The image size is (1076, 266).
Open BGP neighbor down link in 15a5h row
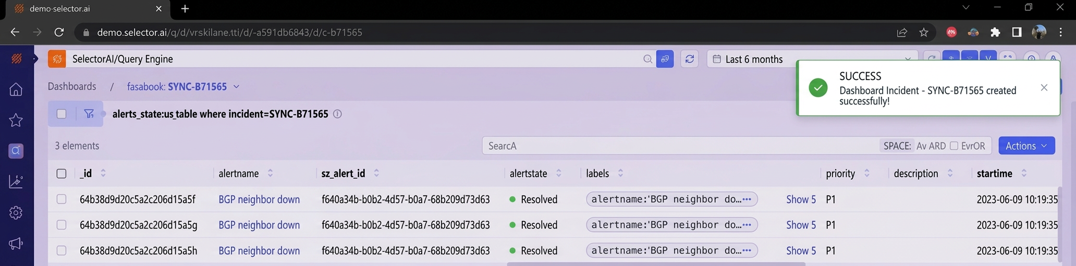pos(259,251)
